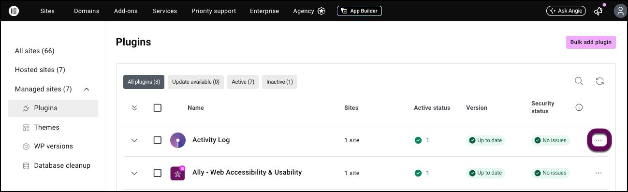Open Ally plugin more options menu

[599, 173]
